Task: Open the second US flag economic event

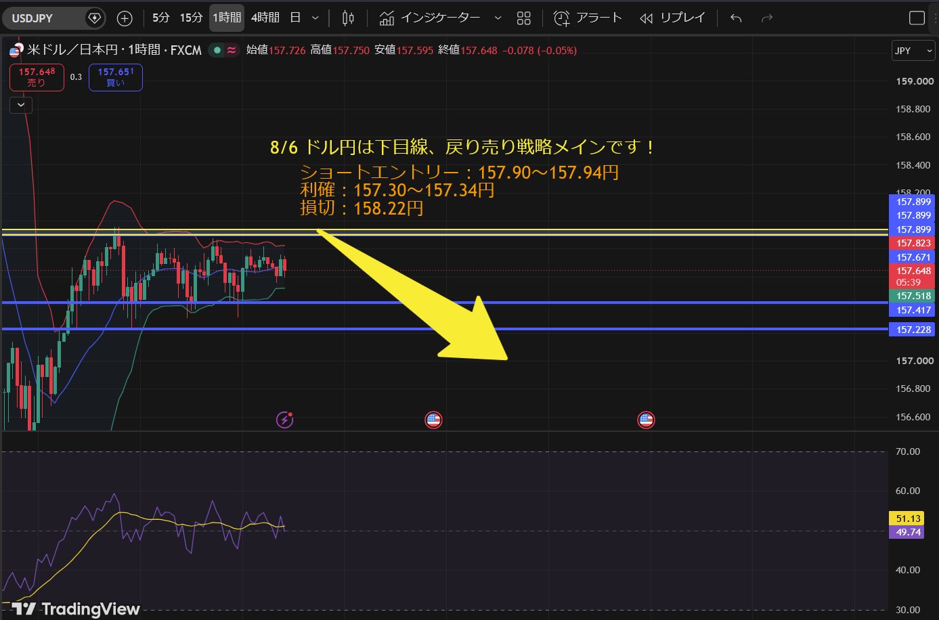Action: click(646, 420)
